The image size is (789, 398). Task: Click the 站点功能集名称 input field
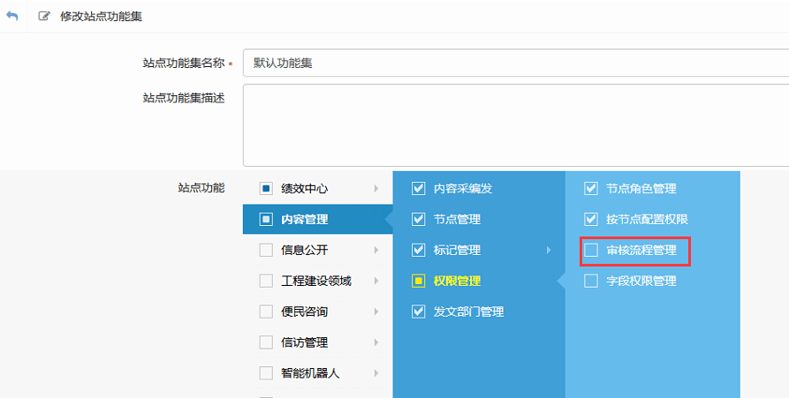[x=512, y=64]
